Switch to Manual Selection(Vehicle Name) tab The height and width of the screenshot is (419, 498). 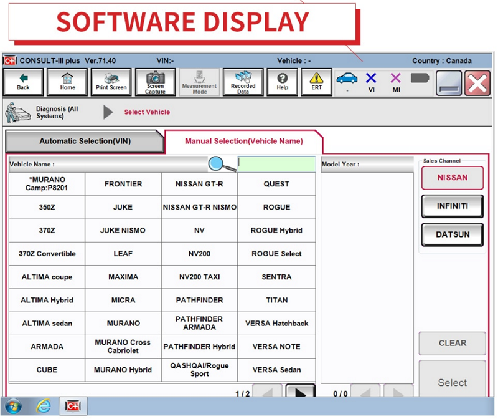(x=243, y=142)
